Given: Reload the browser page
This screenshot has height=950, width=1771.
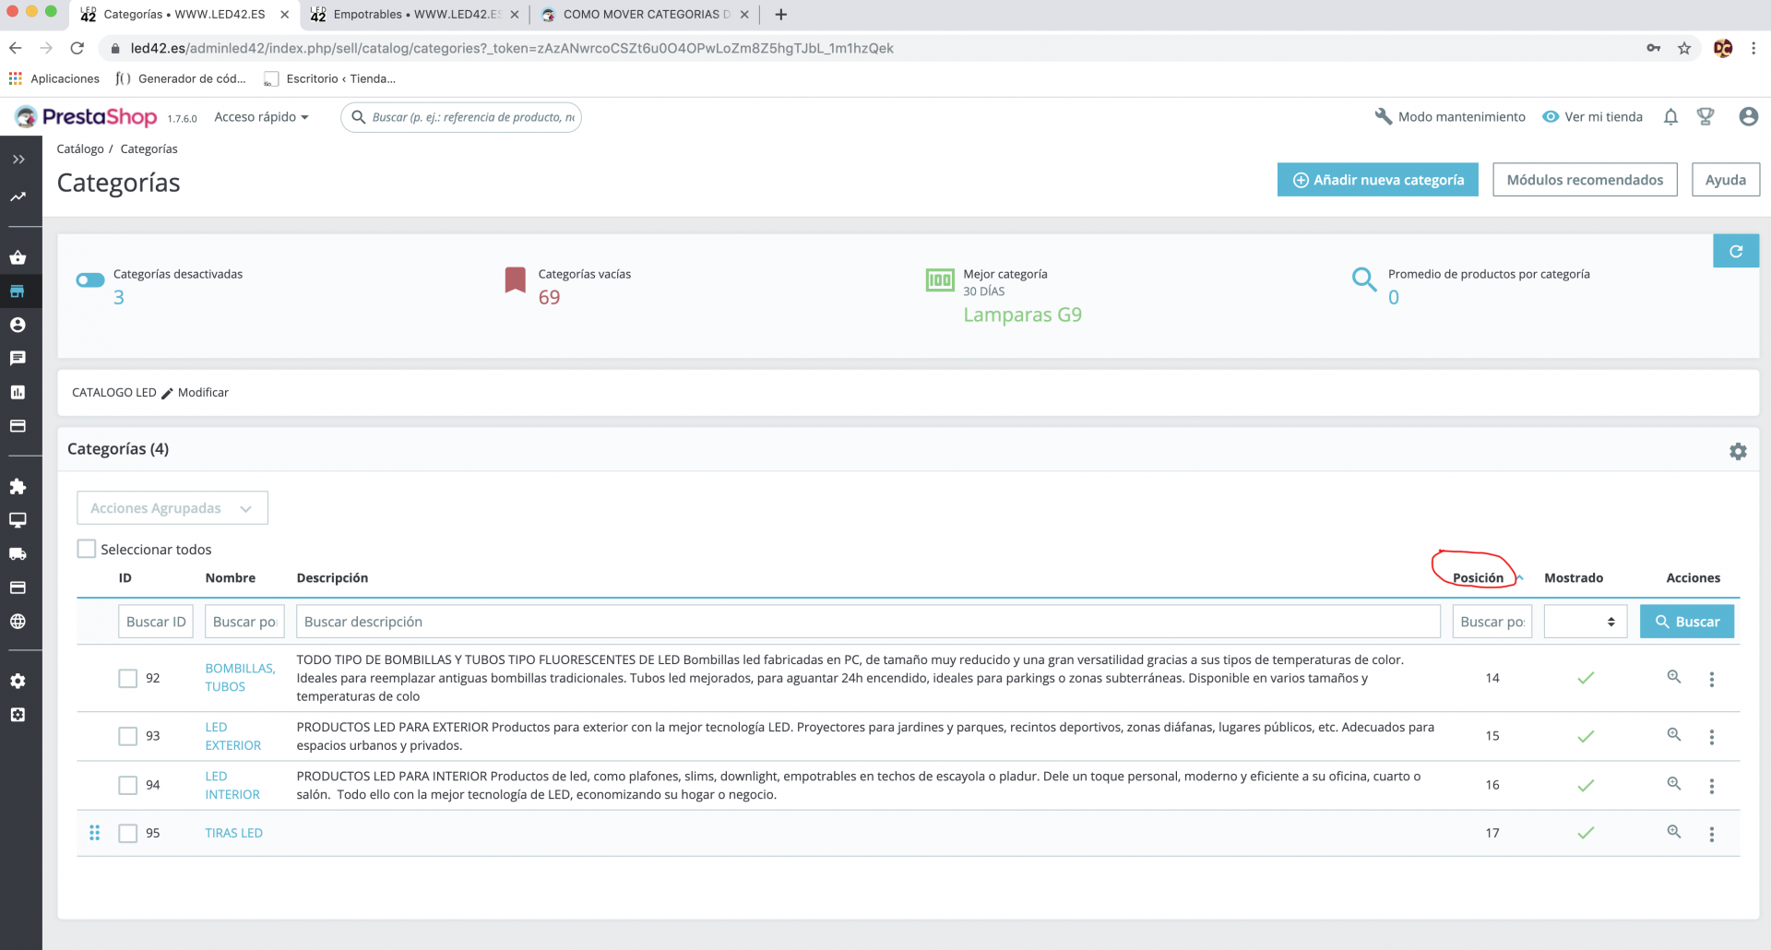Looking at the screenshot, I should click(x=77, y=48).
